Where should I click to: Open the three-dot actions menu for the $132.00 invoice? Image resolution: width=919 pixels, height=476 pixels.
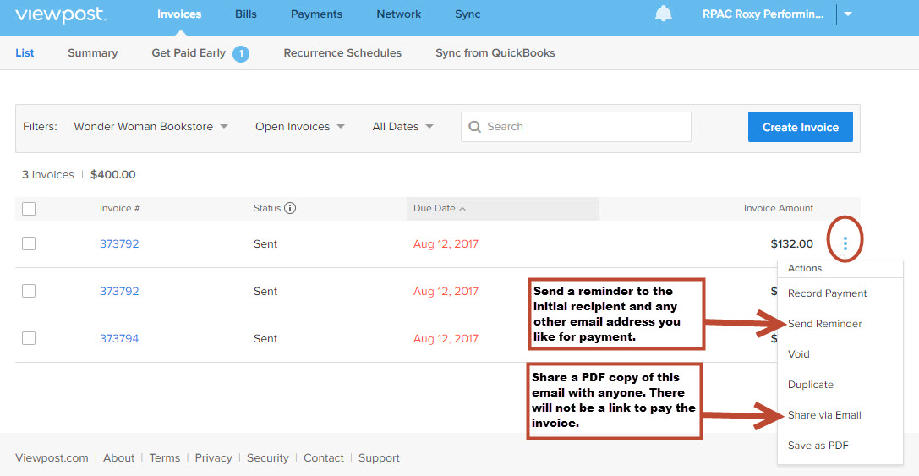tap(845, 243)
